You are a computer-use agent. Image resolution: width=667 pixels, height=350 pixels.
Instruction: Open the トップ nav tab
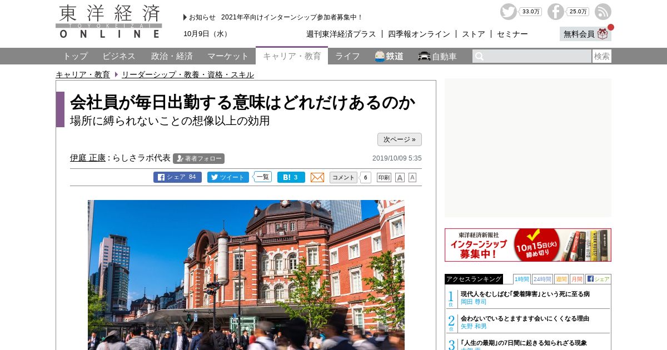pyautogui.click(x=75, y=56)
